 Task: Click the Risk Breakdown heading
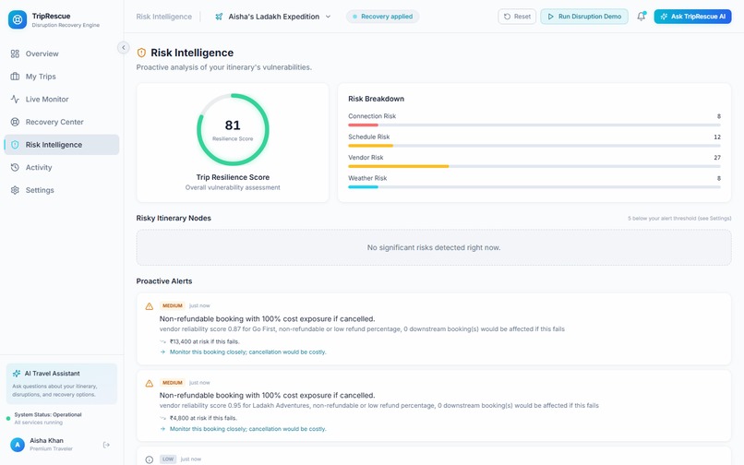coord(377,99)
